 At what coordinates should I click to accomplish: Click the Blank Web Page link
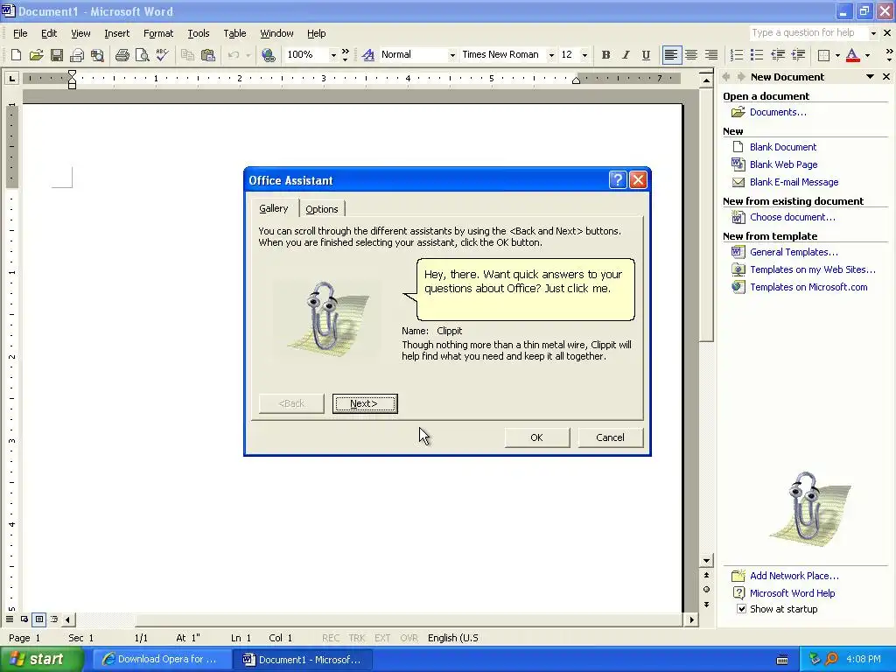783,164
